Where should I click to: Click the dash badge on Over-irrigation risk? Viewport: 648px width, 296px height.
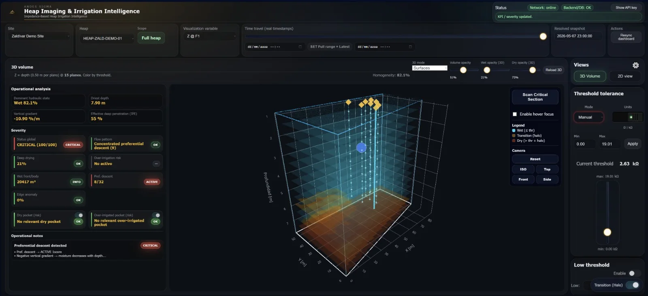click(156, 164)
